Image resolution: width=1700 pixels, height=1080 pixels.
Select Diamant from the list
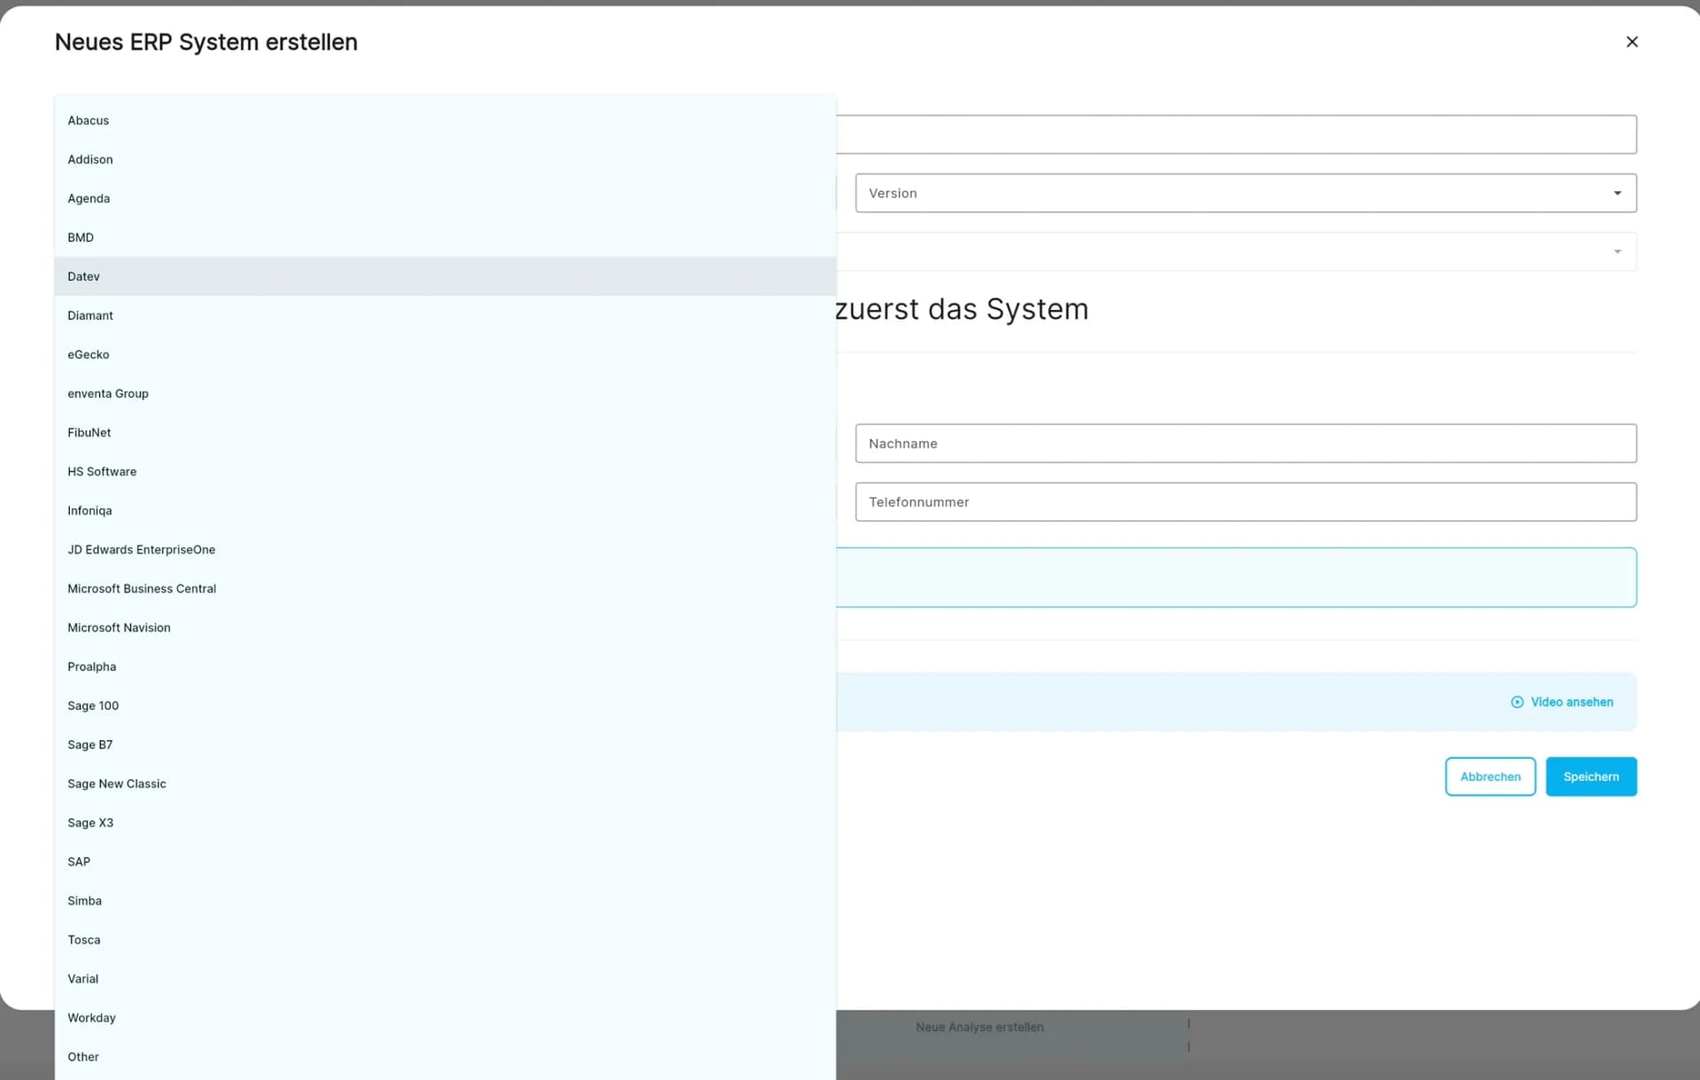[x=445, y=315]
